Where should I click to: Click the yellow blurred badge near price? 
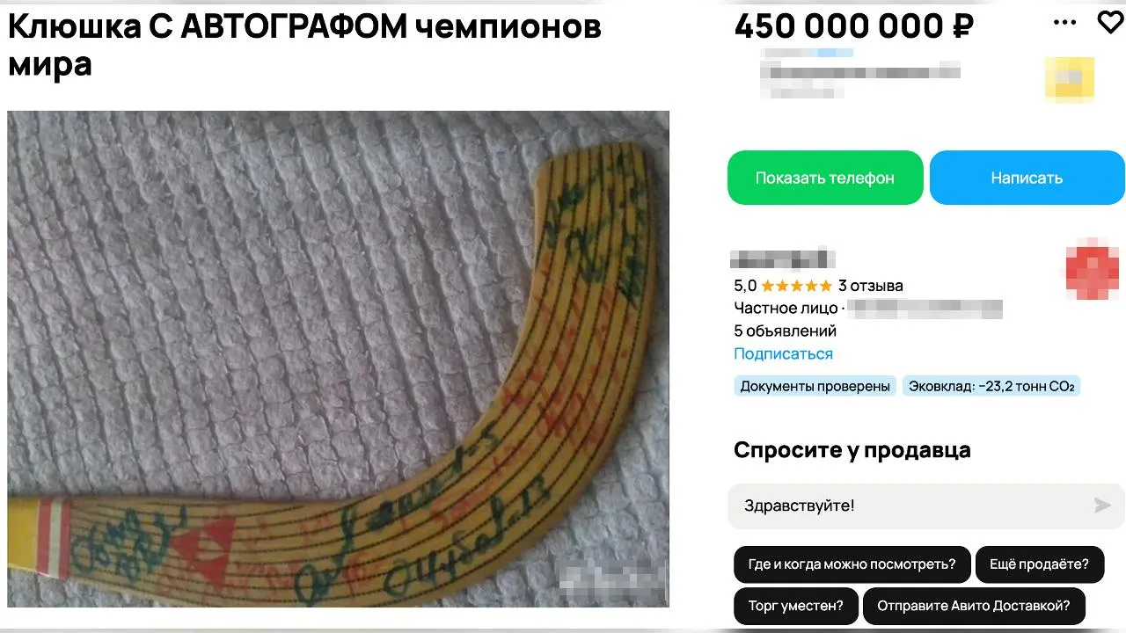[1069, 81]
